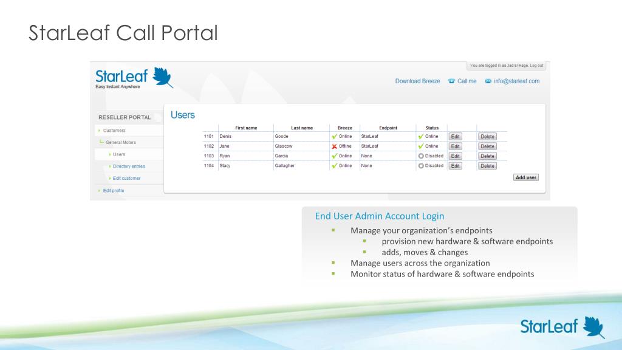The width and height of the screenshot is (622, 350).
Task: Open the Download Breeze link
Action: (417, 81)
